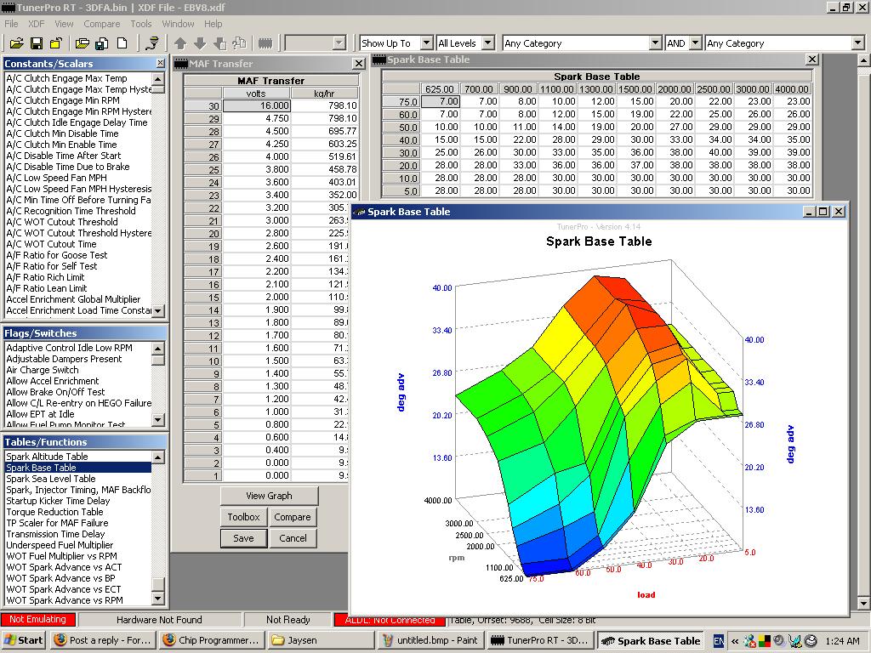The height and width of the screenshot is (653, 871).
Task: Select 'WOT Fuel Multiplier vs RPM' table
Action: click(x=61, y=556)
